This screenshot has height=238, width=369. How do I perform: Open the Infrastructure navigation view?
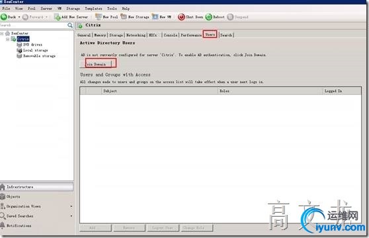click(36, 187)
